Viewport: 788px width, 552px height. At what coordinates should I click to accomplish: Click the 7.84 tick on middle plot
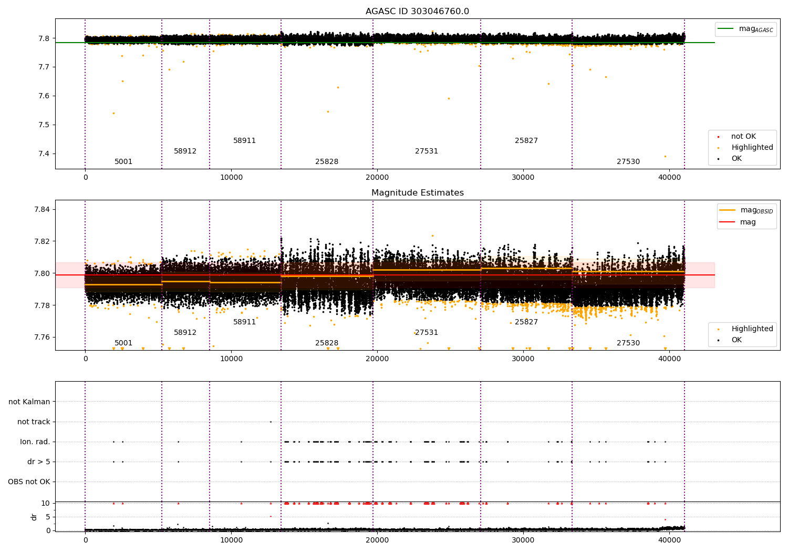(42, 210)
